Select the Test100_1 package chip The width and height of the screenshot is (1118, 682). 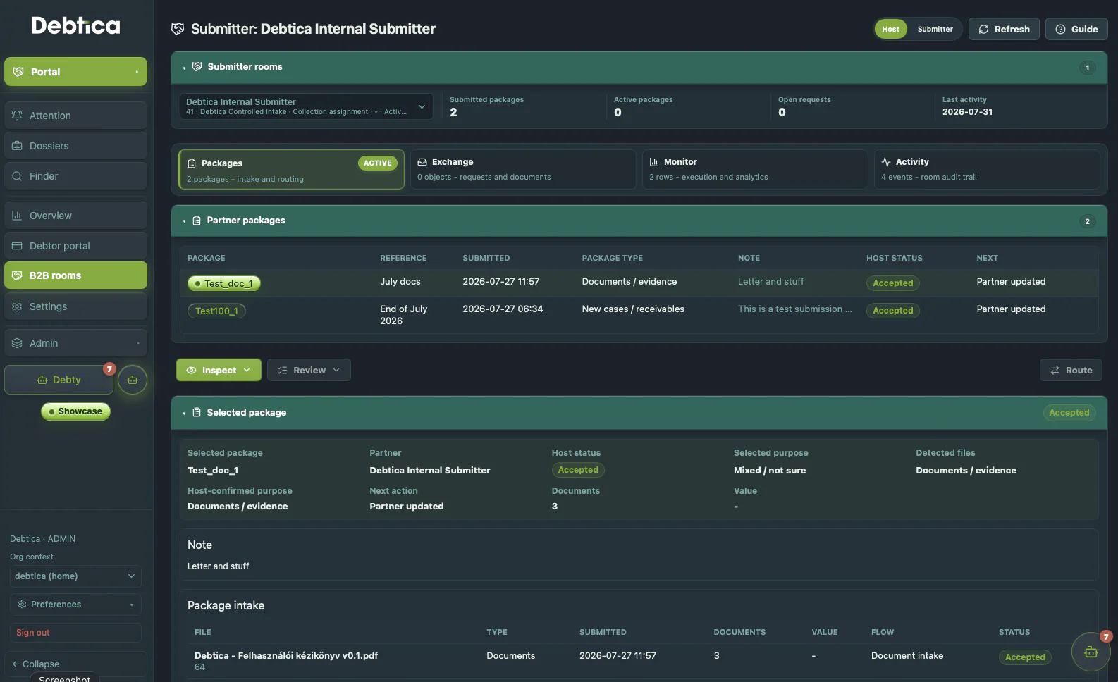(x=216, y=311)
